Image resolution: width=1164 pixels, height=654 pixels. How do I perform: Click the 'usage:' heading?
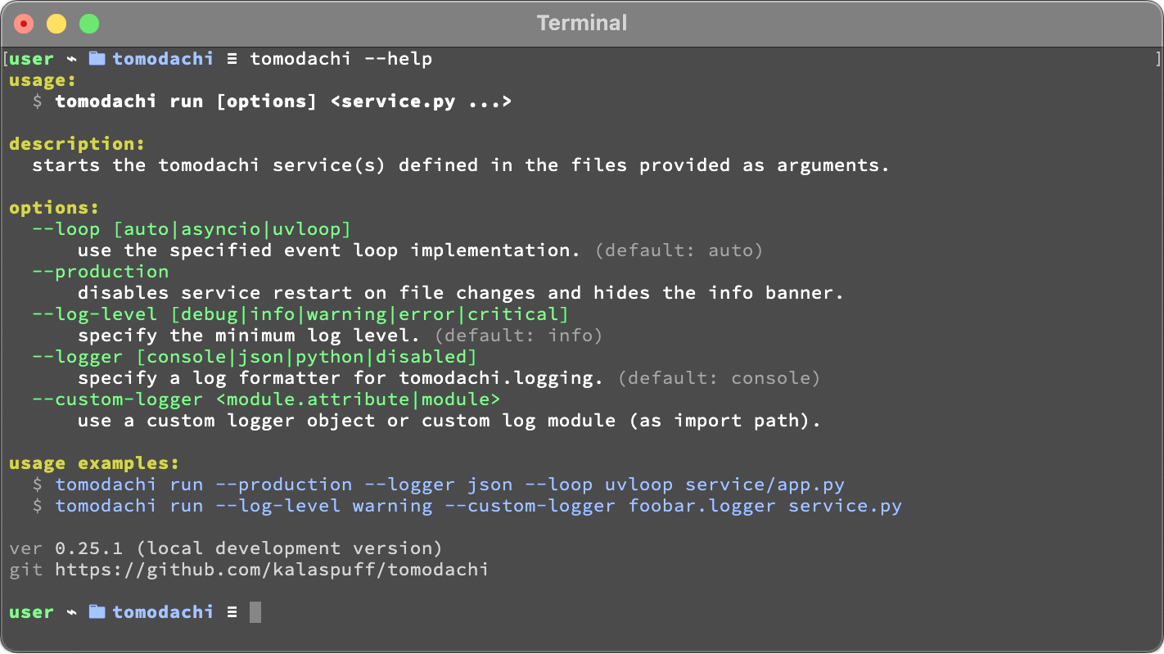[x=43, y=80]
